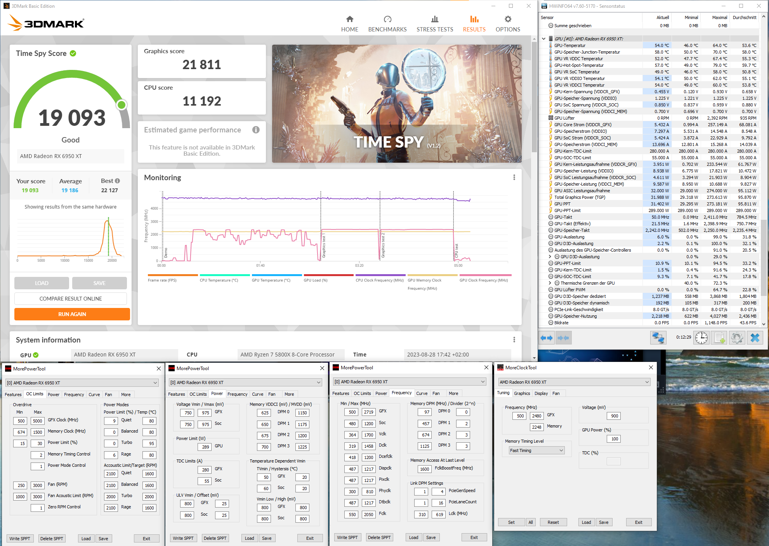Start sensor logging with file icon
The image size is (769, 546).
[x=719, y=338]
